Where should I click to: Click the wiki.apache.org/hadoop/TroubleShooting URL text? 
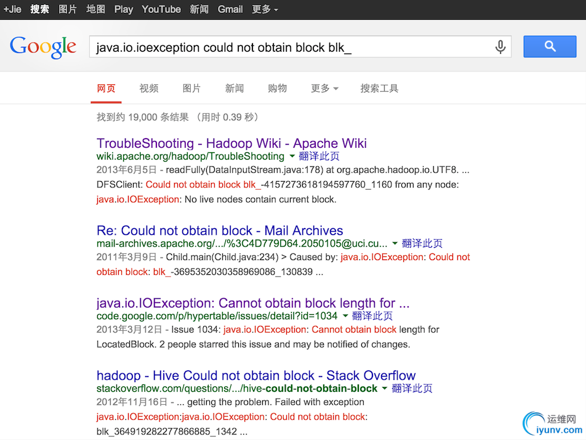(x=190, y=157)
